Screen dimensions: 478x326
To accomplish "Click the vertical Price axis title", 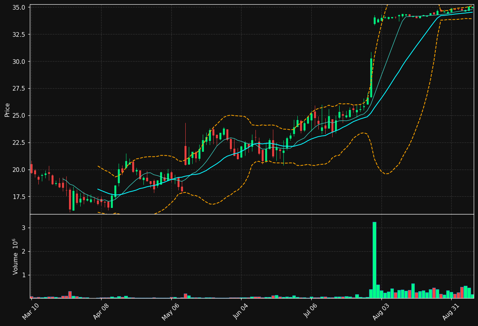I will point(7,110).
